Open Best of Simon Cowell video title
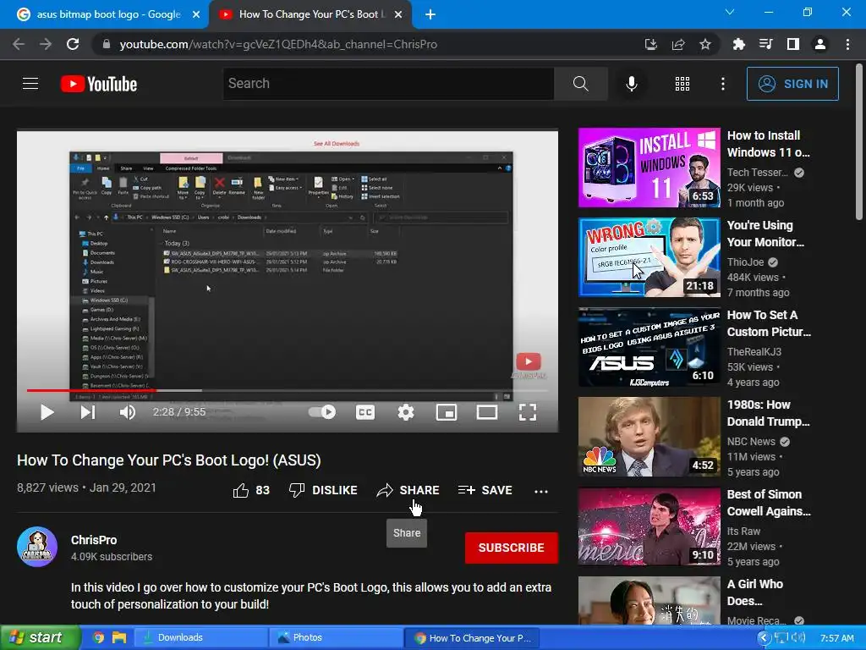 coord(769,503)
